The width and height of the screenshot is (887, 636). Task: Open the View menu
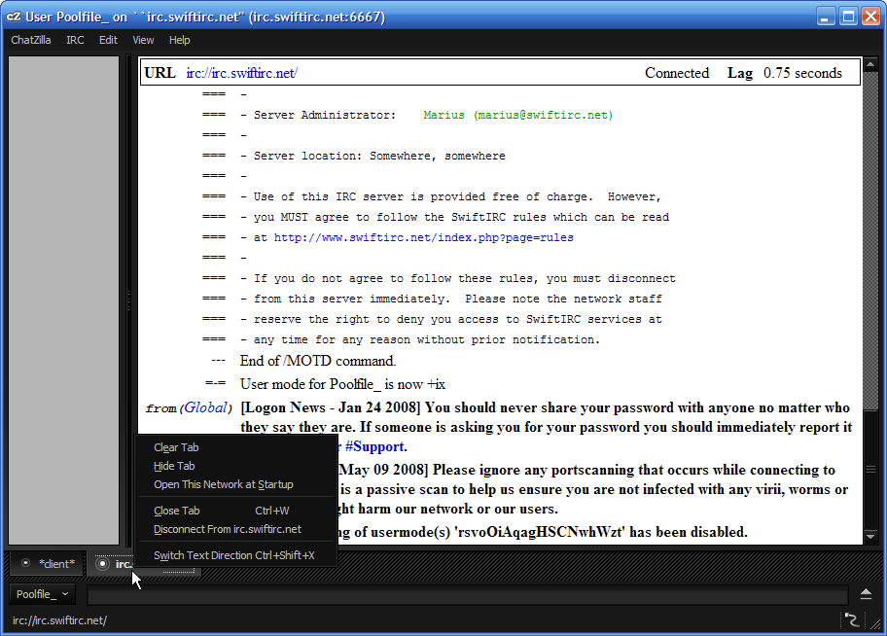[143, 40]
